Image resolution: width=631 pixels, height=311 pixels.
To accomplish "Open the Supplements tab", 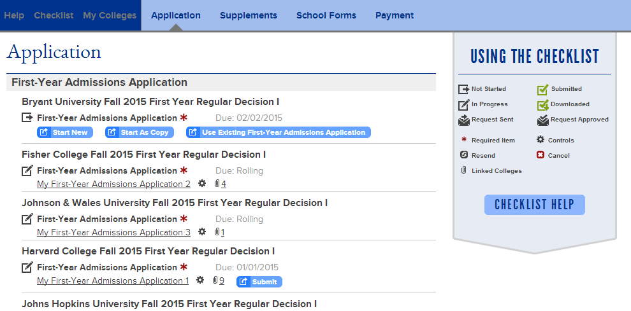I will tap(248, 15).
